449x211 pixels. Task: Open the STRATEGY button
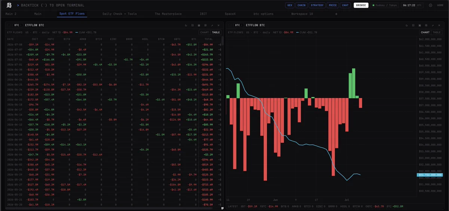pyautogui.click(x=317, y=5)
